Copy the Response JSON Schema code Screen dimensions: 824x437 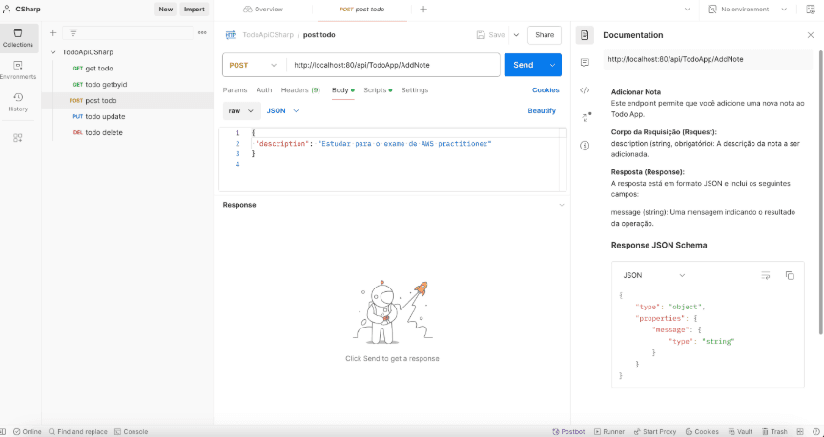(x=790, y=275)
